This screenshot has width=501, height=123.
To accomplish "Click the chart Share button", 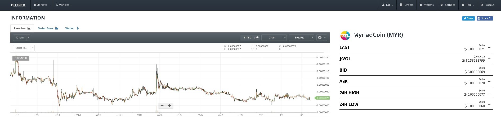I will point(250,38).
